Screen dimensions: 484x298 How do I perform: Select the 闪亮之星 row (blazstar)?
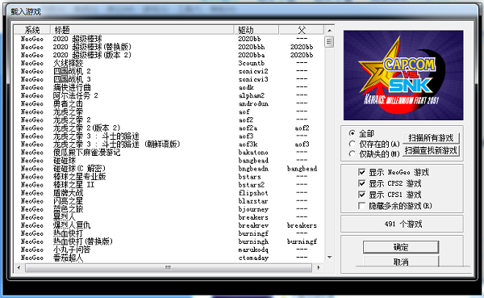coord(169,201)
